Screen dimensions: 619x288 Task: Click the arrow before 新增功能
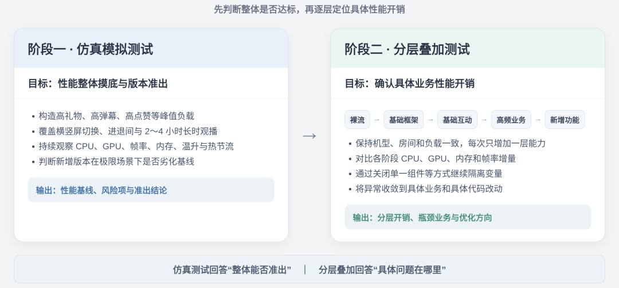tap(538, 120)
